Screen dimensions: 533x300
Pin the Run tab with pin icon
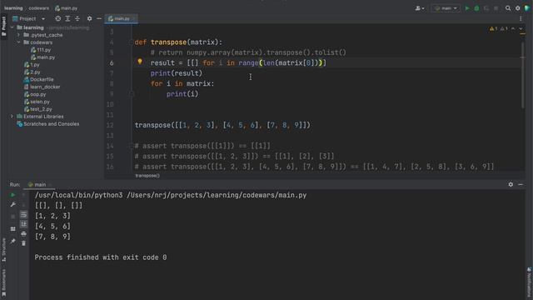pyautogui.click(x=13, y=241)
